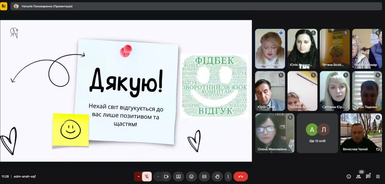
Task: Open the three-dot more options menu
Action: [228, 176]
